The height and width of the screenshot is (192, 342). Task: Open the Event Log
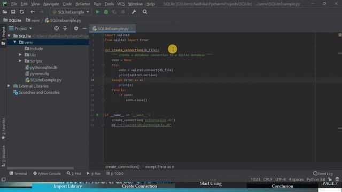pyautogui.click(x=323, y=173)
